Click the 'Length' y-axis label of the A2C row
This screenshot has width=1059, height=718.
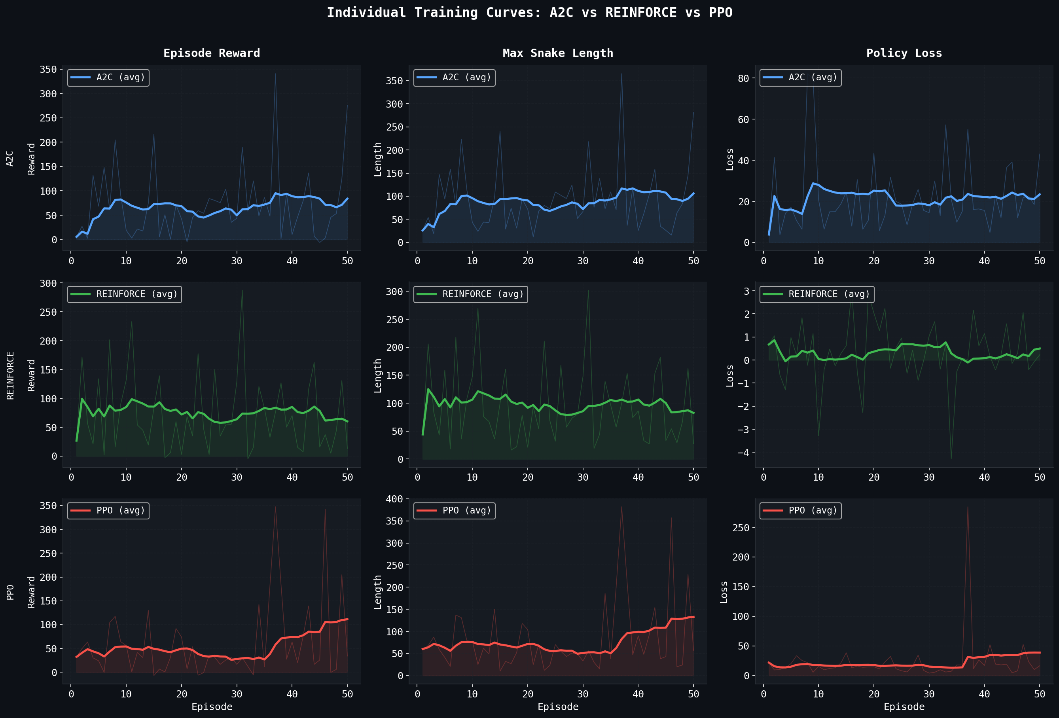(x=377, y=159)
